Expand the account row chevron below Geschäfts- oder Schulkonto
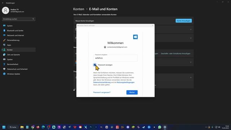Viewport: 231px width, 130px height. coord(191,62)
